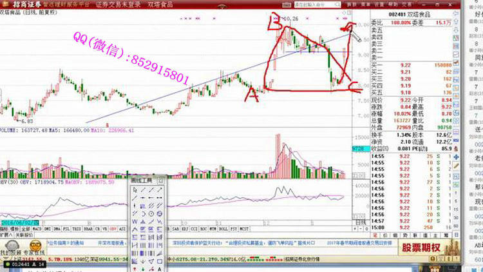
Task: Toggle the OBV indicator tab
Action: pyautogui.click(x=113, y=228)
